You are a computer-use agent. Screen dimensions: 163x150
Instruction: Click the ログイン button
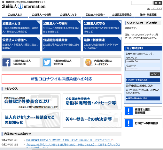pos(155,74)
